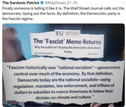Click 'the fascist regime' tweet text line
126x107 pixels.
click(x=18, y=19)
